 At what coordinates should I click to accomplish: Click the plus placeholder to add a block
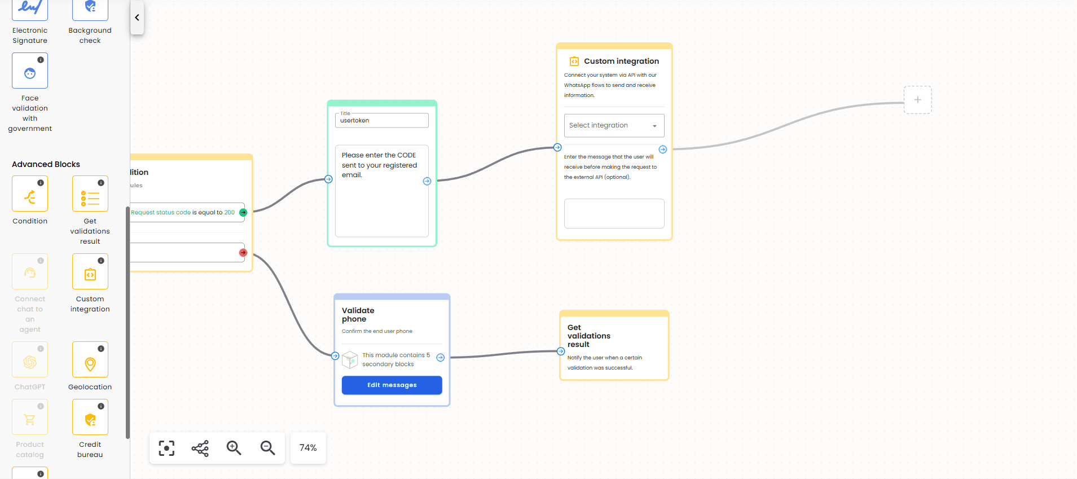(x=917, y=100)
